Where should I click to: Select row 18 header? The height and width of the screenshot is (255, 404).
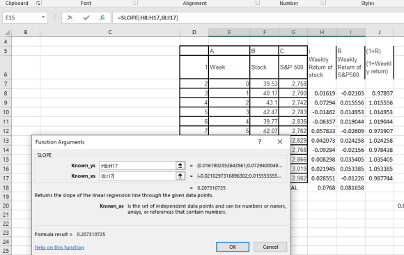click(6, 187)
